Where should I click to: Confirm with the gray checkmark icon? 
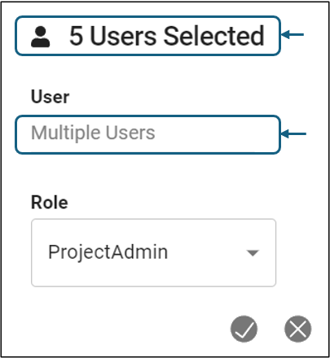pos(244,329)
